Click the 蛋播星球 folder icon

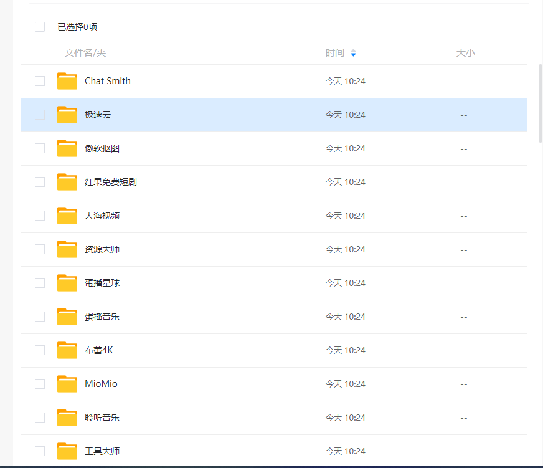pyautogui.click(x=67, y=283)
